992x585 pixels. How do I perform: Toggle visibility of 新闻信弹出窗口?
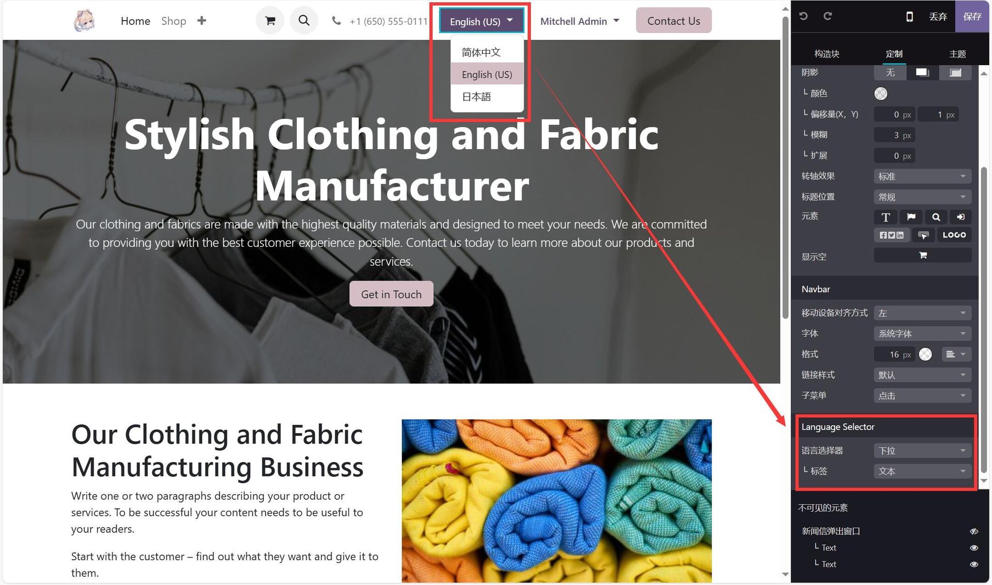click(973, 531)
